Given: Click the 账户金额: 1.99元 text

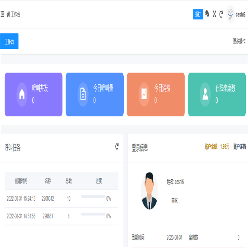Looking at the screenshot, I should point(217,146).
